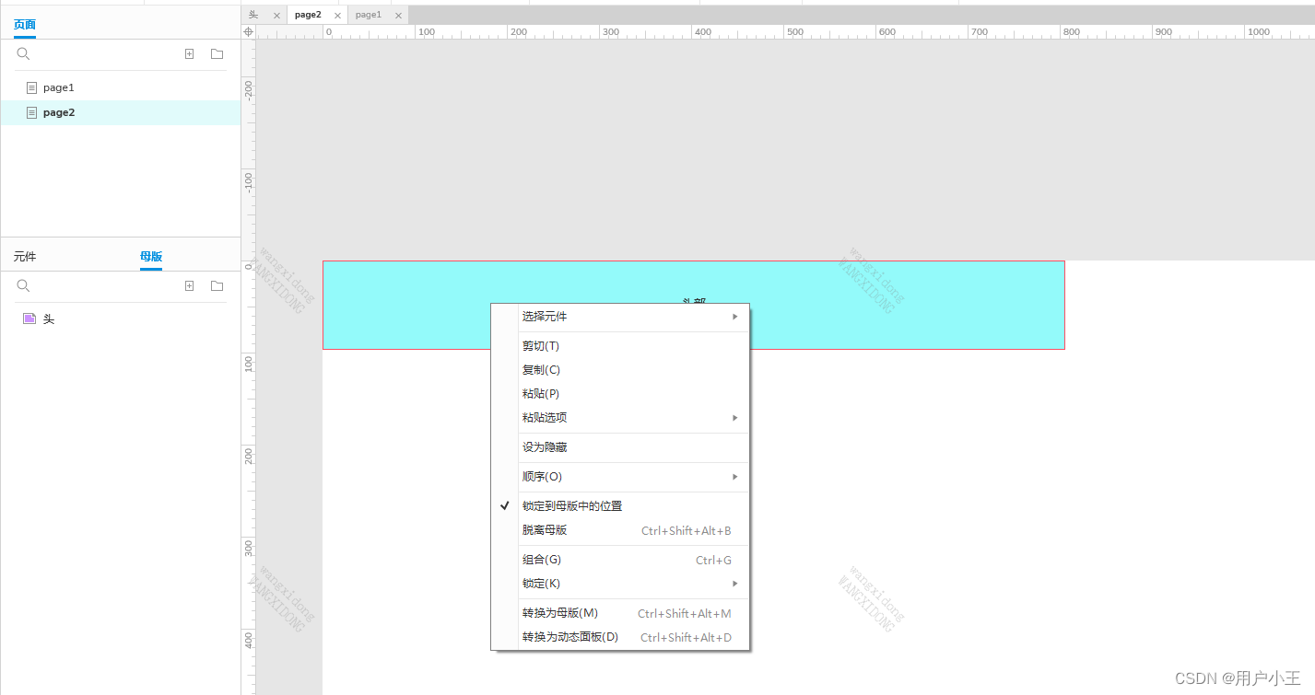Close the page1 canvas tab

pyautogui.click(x=398, y=16)
